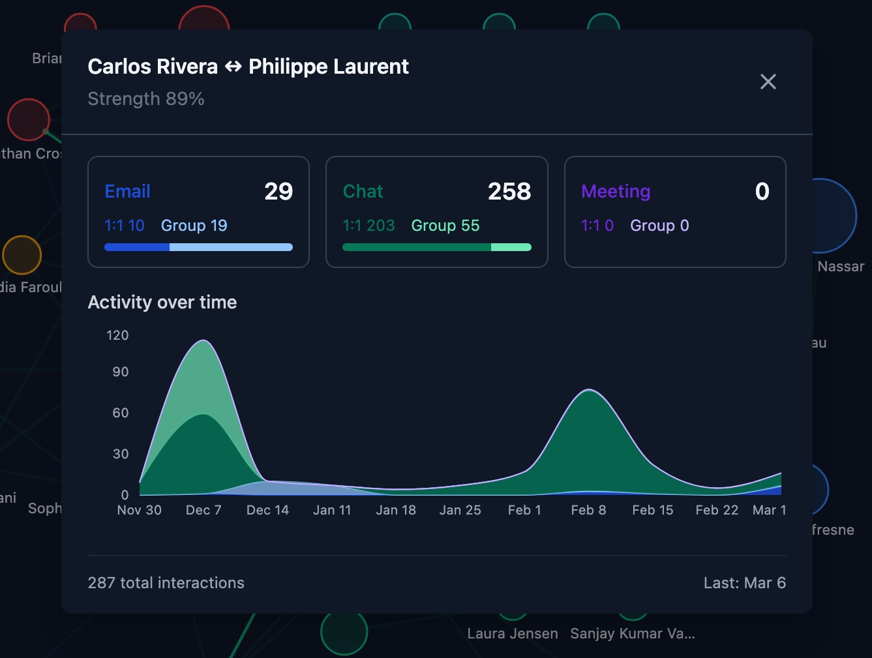The height and width of the screenshot is (658, 872).
Task: Click the Jan 18 label on the chart axis
Action: [x=396, y=510]
